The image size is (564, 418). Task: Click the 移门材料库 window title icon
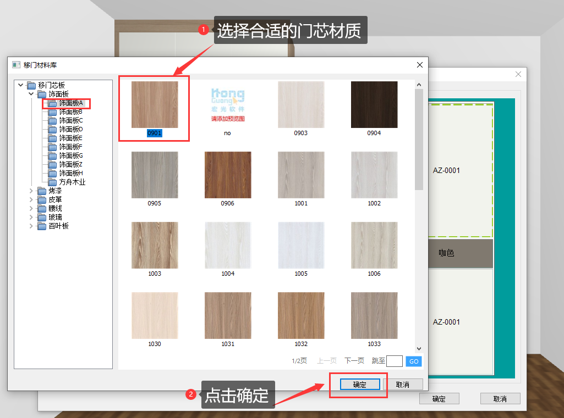pyautogui.click(x=16, y=65)
